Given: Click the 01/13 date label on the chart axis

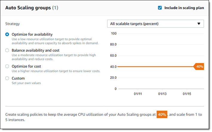Looking at the screenshot, I should (162, 94).
